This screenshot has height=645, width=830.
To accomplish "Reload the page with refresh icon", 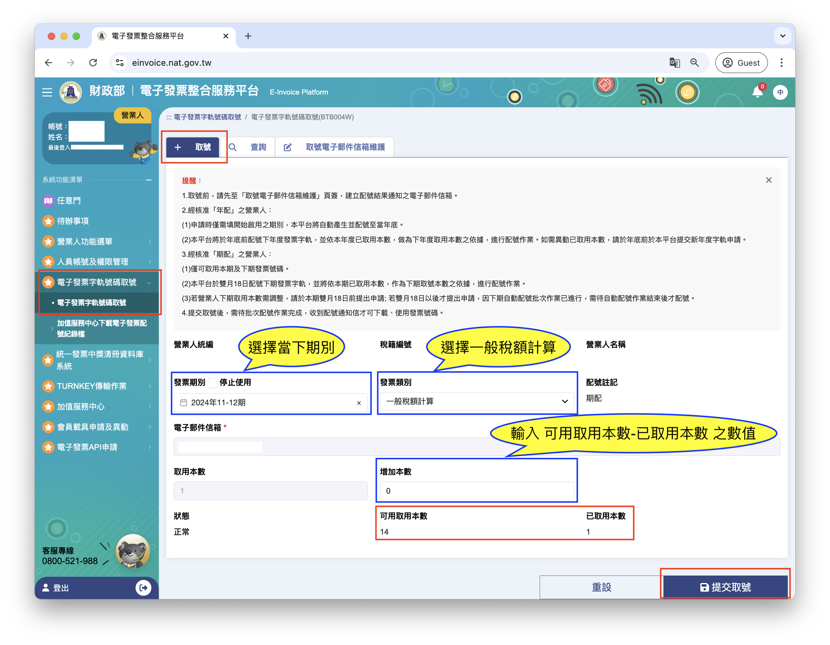I will [93, 63].
